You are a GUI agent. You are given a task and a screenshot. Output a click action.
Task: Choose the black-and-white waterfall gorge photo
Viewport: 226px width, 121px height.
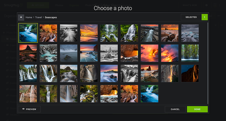(129, 73)
